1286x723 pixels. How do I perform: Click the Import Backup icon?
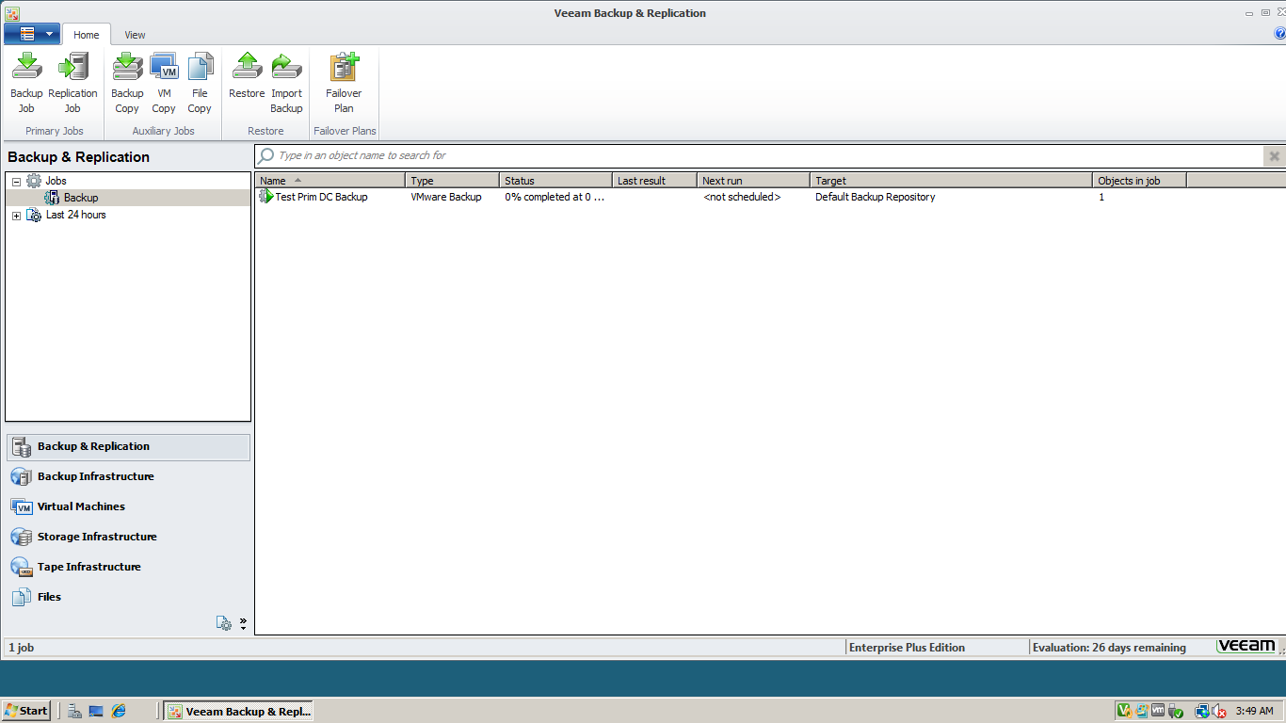[286, 80]
